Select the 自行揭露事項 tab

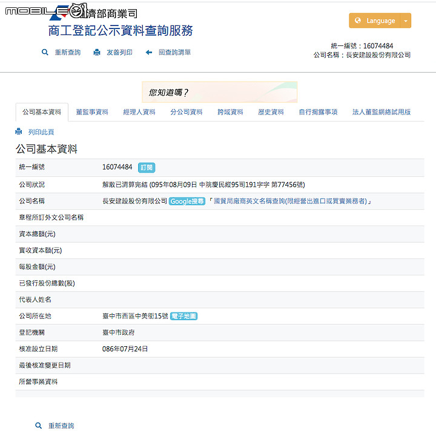tap(318, 112)
